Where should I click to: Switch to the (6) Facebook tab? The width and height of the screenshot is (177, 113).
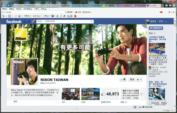(124, 6)
